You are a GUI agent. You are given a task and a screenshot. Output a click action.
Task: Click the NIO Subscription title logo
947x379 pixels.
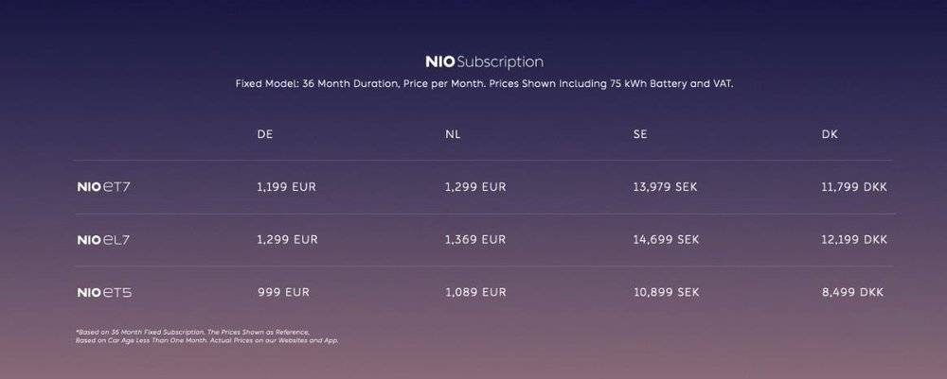pyautogui.click(x=484, y=62)
